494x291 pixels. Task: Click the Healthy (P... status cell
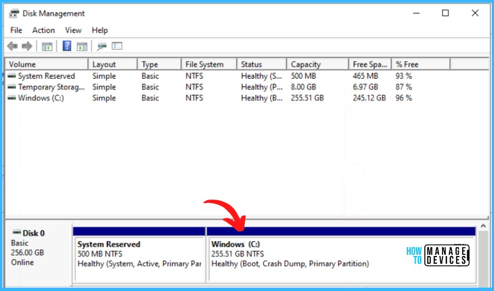[262, 87]
